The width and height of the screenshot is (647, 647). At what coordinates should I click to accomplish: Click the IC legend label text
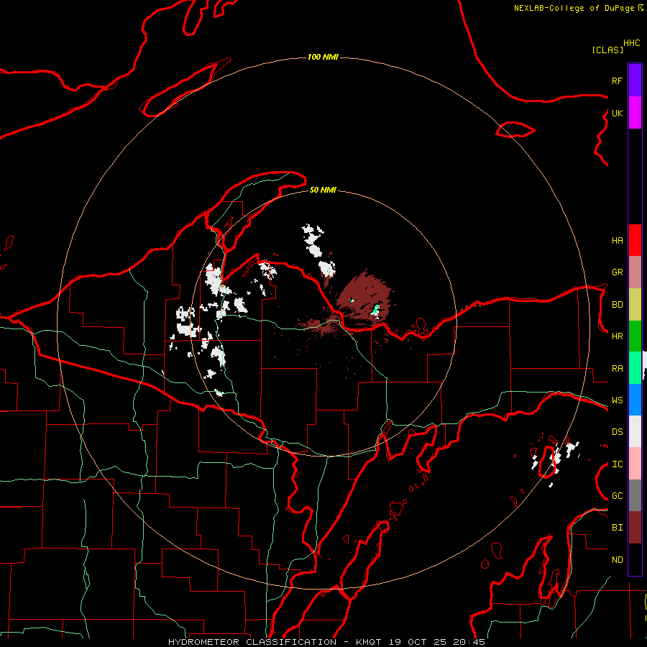coord(617,464)
